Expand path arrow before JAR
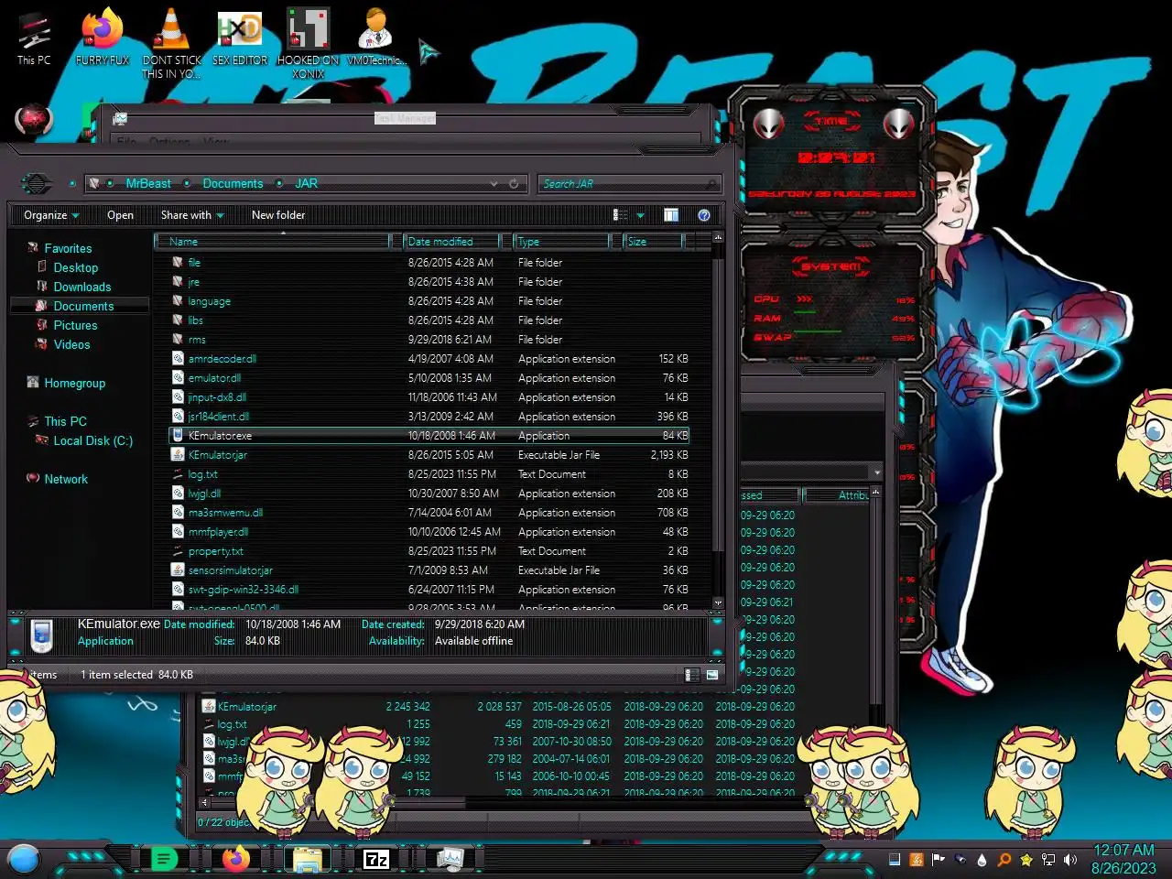The width and height of the screenshot is (1172, 879). point(278,184)
